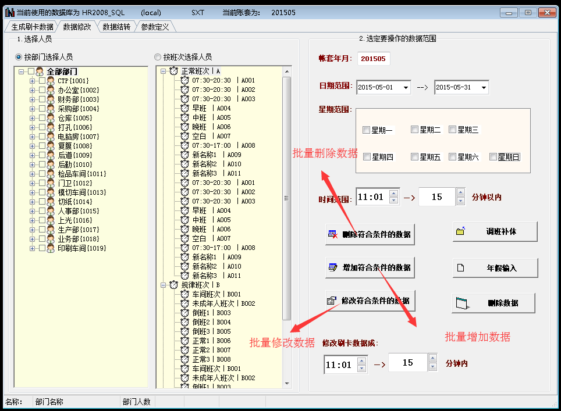Viewport: 561px width, 411px height.
Task: Go to the 数据结转 tab
Action: [116, 27]
